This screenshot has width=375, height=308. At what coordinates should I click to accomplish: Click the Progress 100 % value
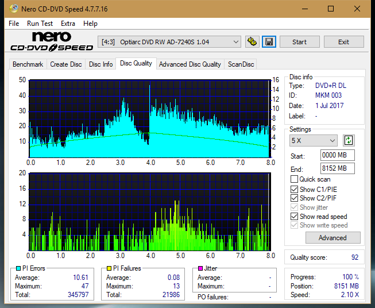coord(351,277)
